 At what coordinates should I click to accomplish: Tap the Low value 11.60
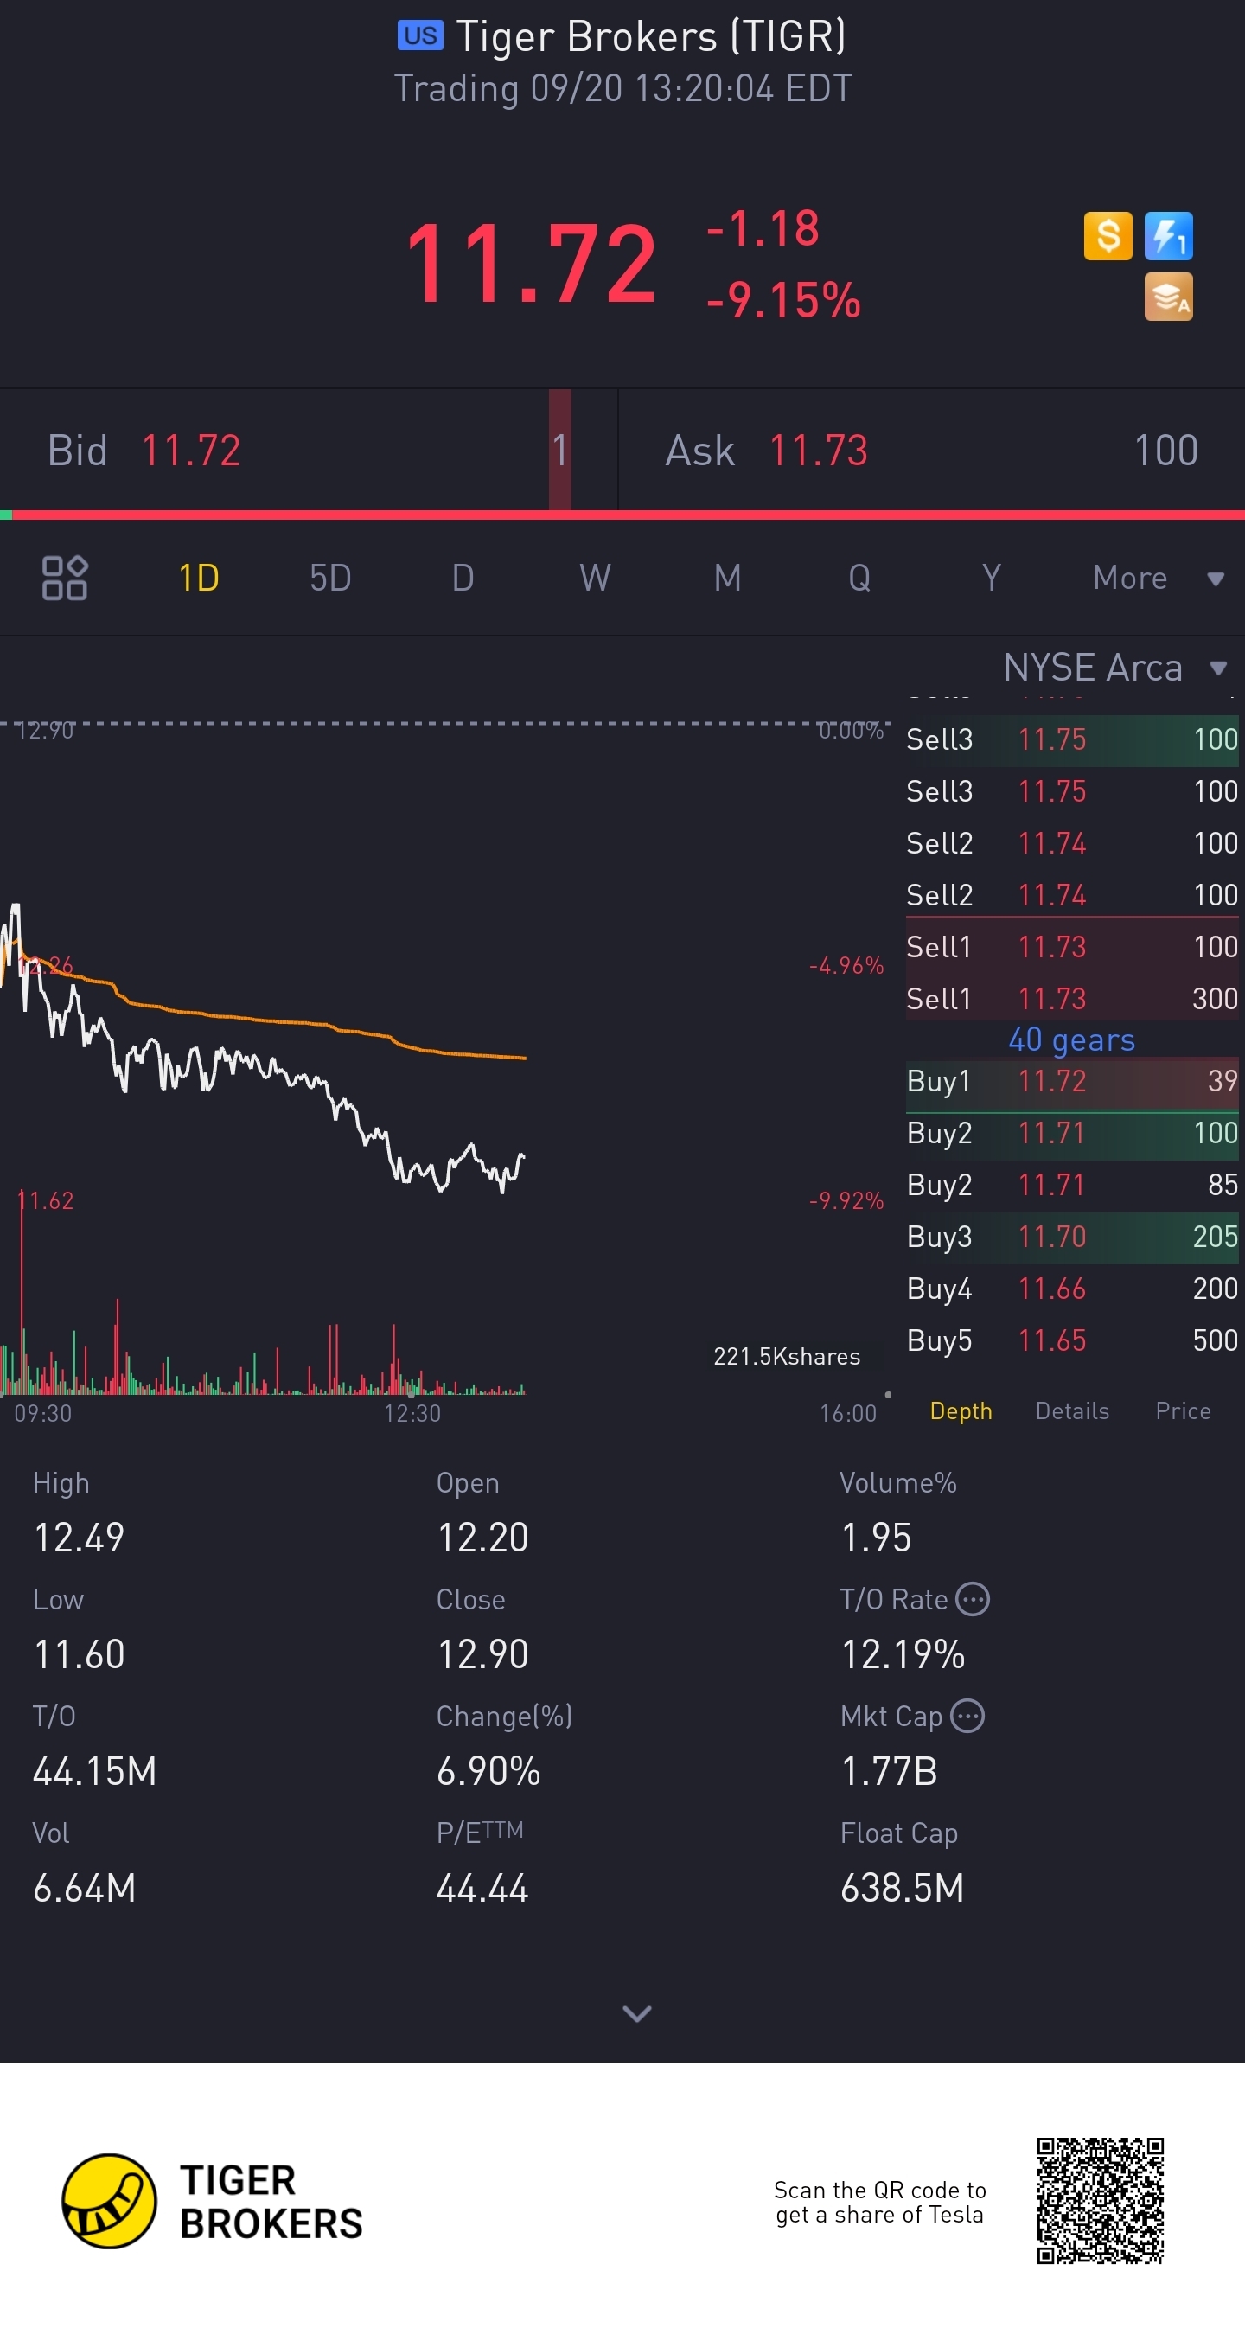pos(79,1654)
